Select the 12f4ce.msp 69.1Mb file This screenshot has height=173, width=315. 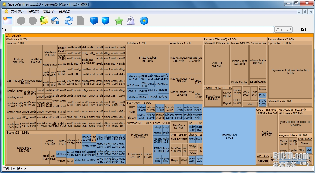(134, 78)
